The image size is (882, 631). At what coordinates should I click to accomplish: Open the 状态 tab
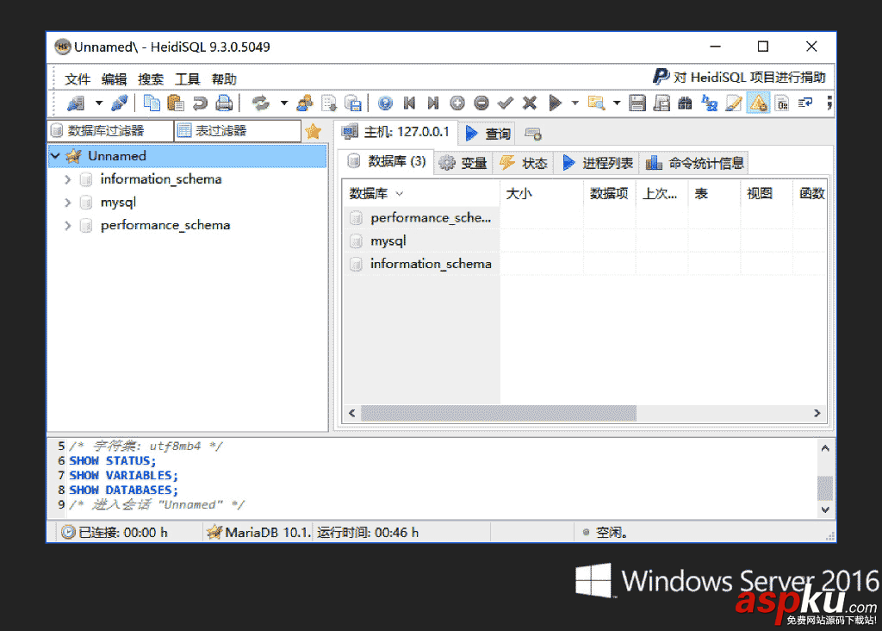(x=523, y=163)
